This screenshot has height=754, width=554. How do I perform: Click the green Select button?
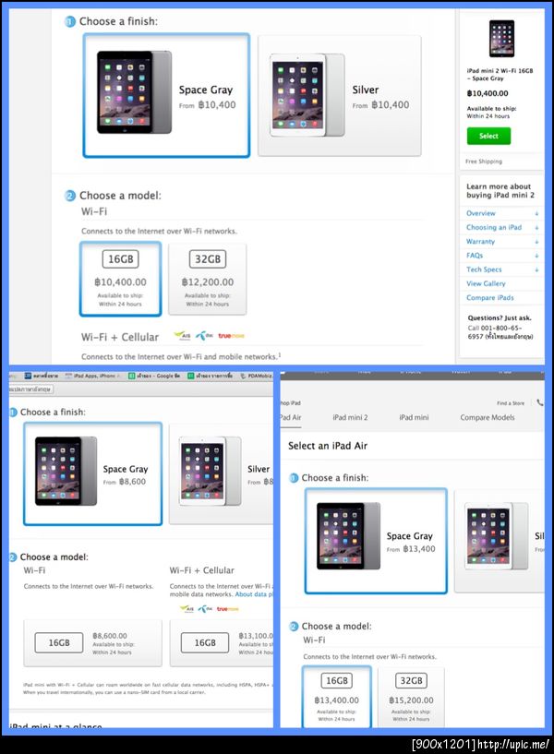tap(488, 136)
